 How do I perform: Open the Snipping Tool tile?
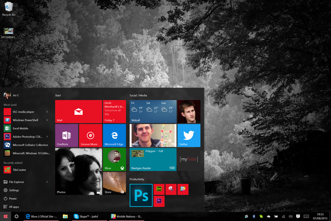tap(171, 189)
